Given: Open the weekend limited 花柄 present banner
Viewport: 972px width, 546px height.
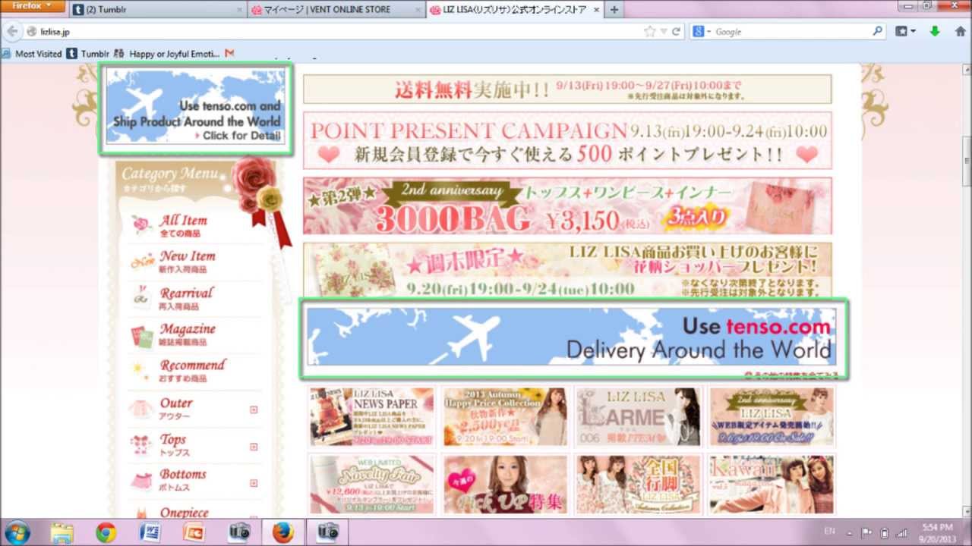Looking at the screenshot, I should (567, 270).
